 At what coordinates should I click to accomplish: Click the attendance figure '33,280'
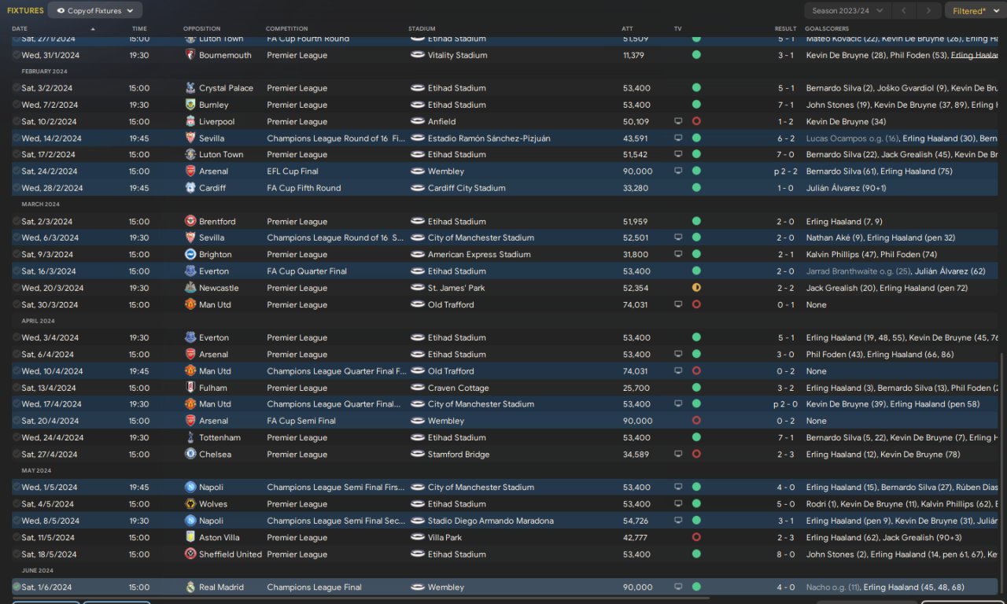pyautogui.click(x=637, y=188)
